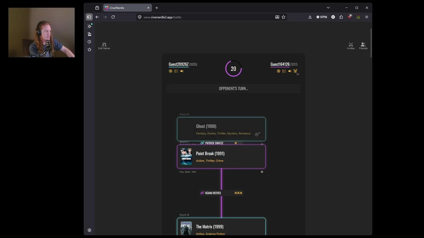Image resolution: width=424 pixels, height=238 pixels.
Task: Open the sidebar synced tabs icon
Action: [x=89, y=34]
